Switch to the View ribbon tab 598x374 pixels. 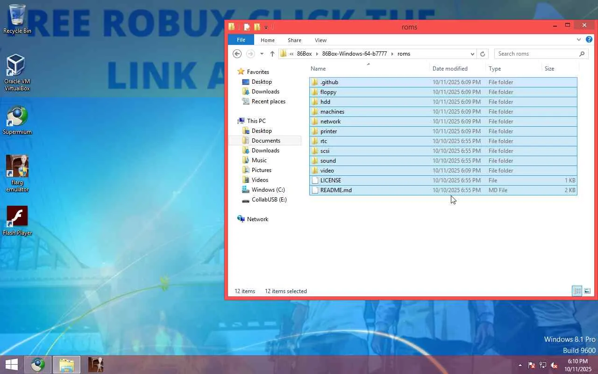[x=320, y=40]
